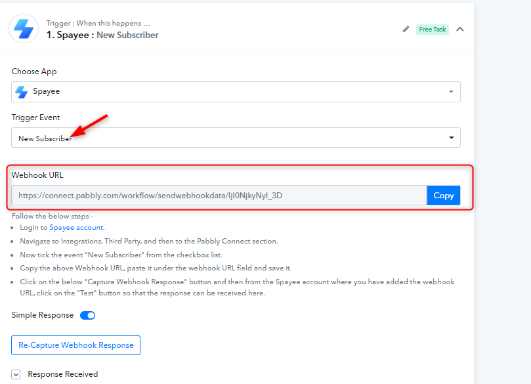The image size is (531, 384).
Task: Click the pencil edit icon in header
Action: tap(406, 29)
